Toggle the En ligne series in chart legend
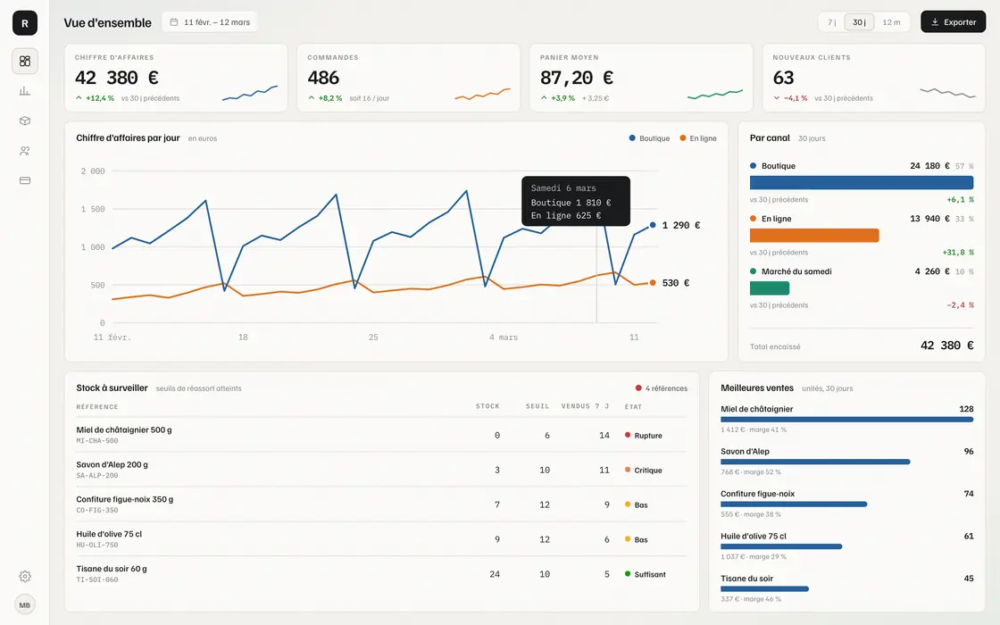 (x=697, y=138)
